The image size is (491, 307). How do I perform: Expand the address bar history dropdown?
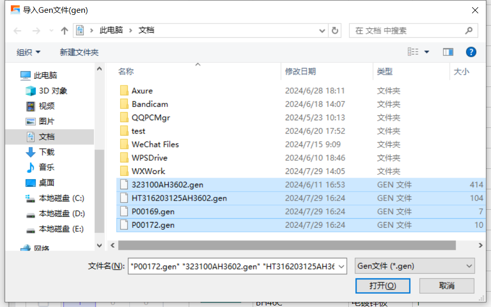tap(322, 31)
